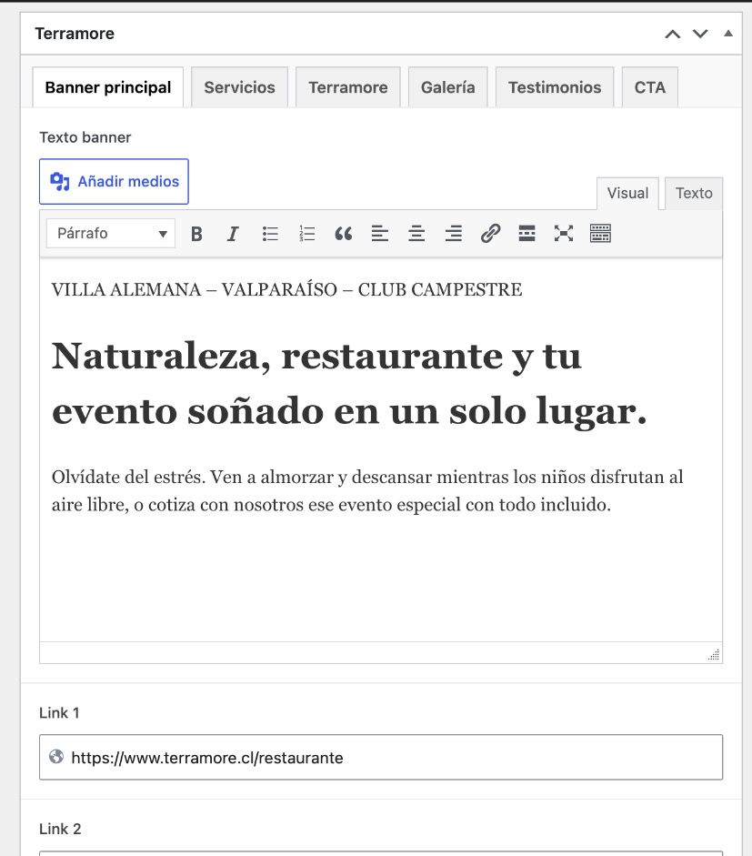Move Terramore panel down
This screenshot has height=856, width=752.
[x=700, y=34]
